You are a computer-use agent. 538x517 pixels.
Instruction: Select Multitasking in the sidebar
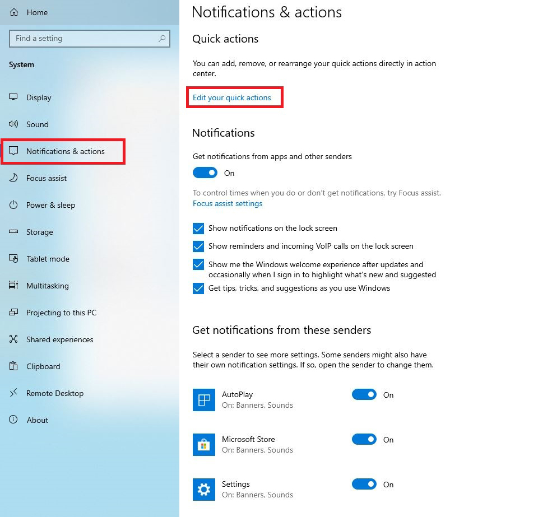click(47, 286)
